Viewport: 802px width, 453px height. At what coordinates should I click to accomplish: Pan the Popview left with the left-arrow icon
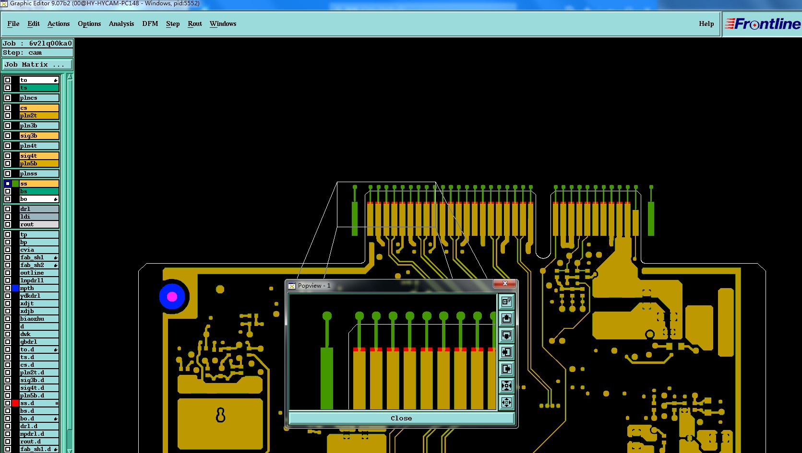506,352
